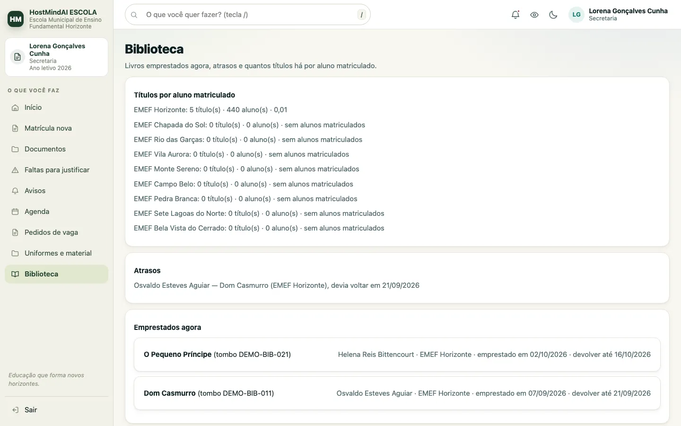
Task: Click the Pedidos de vaga document icon
Action: pos(15,232)
